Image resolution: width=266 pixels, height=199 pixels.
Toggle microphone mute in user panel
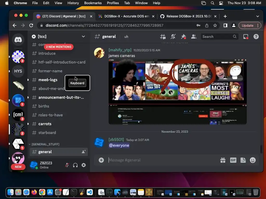[67, 165]
